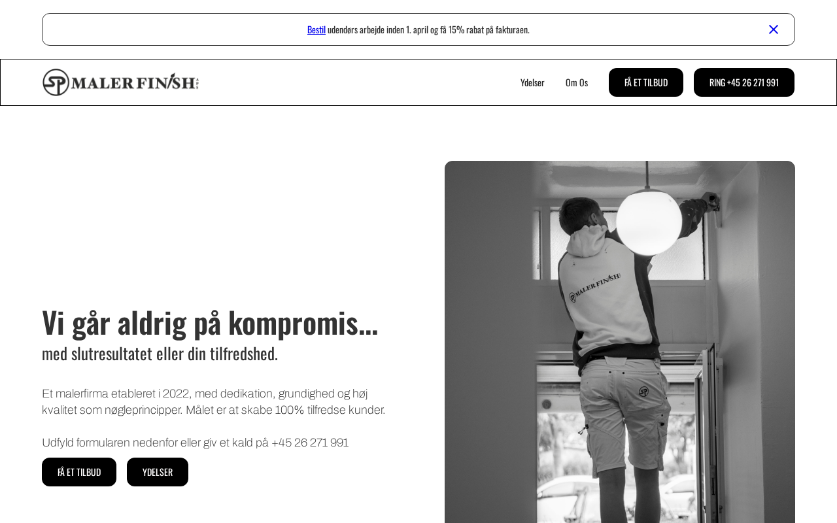Close the promo banner with the X icon
Viewport: 837px width, 523px height.
pyautogui.click(x=774, y=29)
